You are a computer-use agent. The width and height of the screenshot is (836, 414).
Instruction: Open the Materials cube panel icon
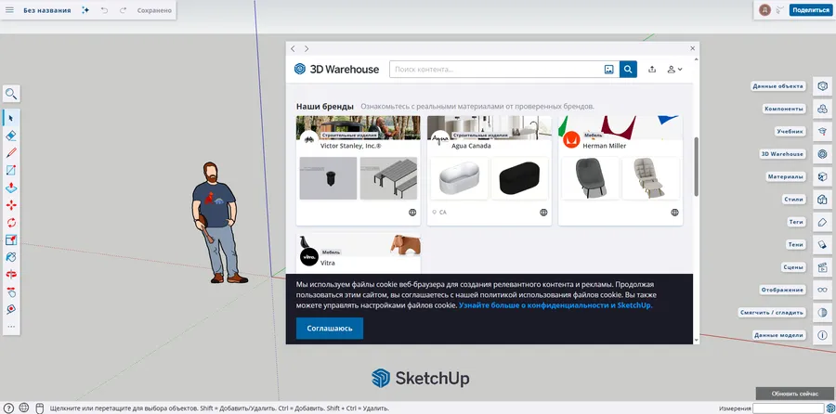tap(822, 176)
